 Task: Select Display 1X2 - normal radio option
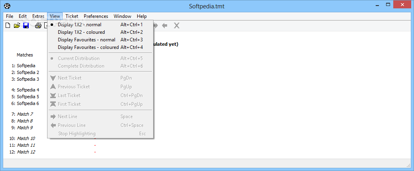(101, 25)
